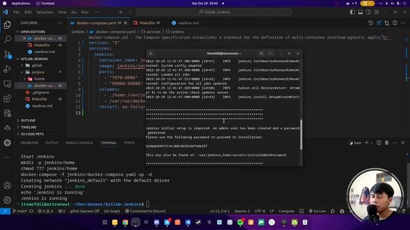The image size is (410, 230).
Task: Open terminal panel more actions ellipsis
Action: (x=395, y=142)
